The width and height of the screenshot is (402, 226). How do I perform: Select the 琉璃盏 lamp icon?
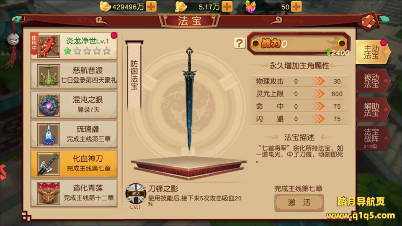49,135
